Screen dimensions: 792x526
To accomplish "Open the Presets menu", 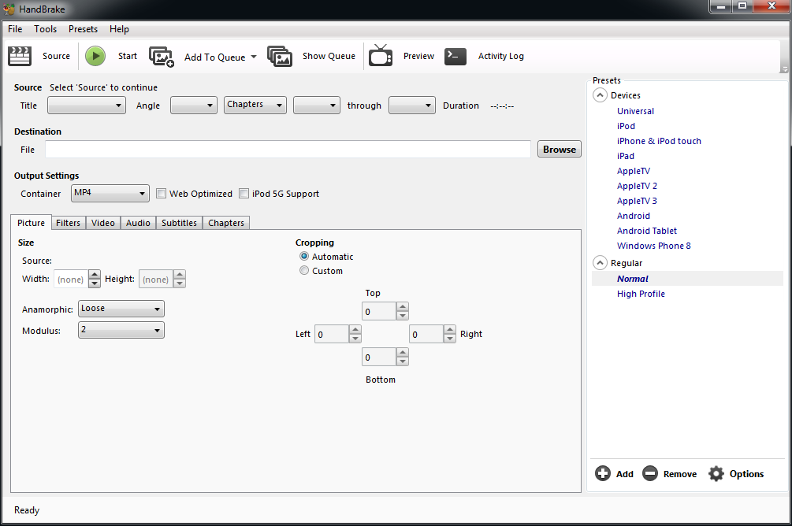I will point(84,29).
